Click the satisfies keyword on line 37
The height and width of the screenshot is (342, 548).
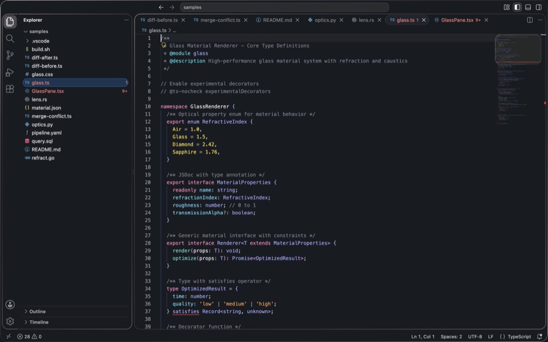pos(186,311)
